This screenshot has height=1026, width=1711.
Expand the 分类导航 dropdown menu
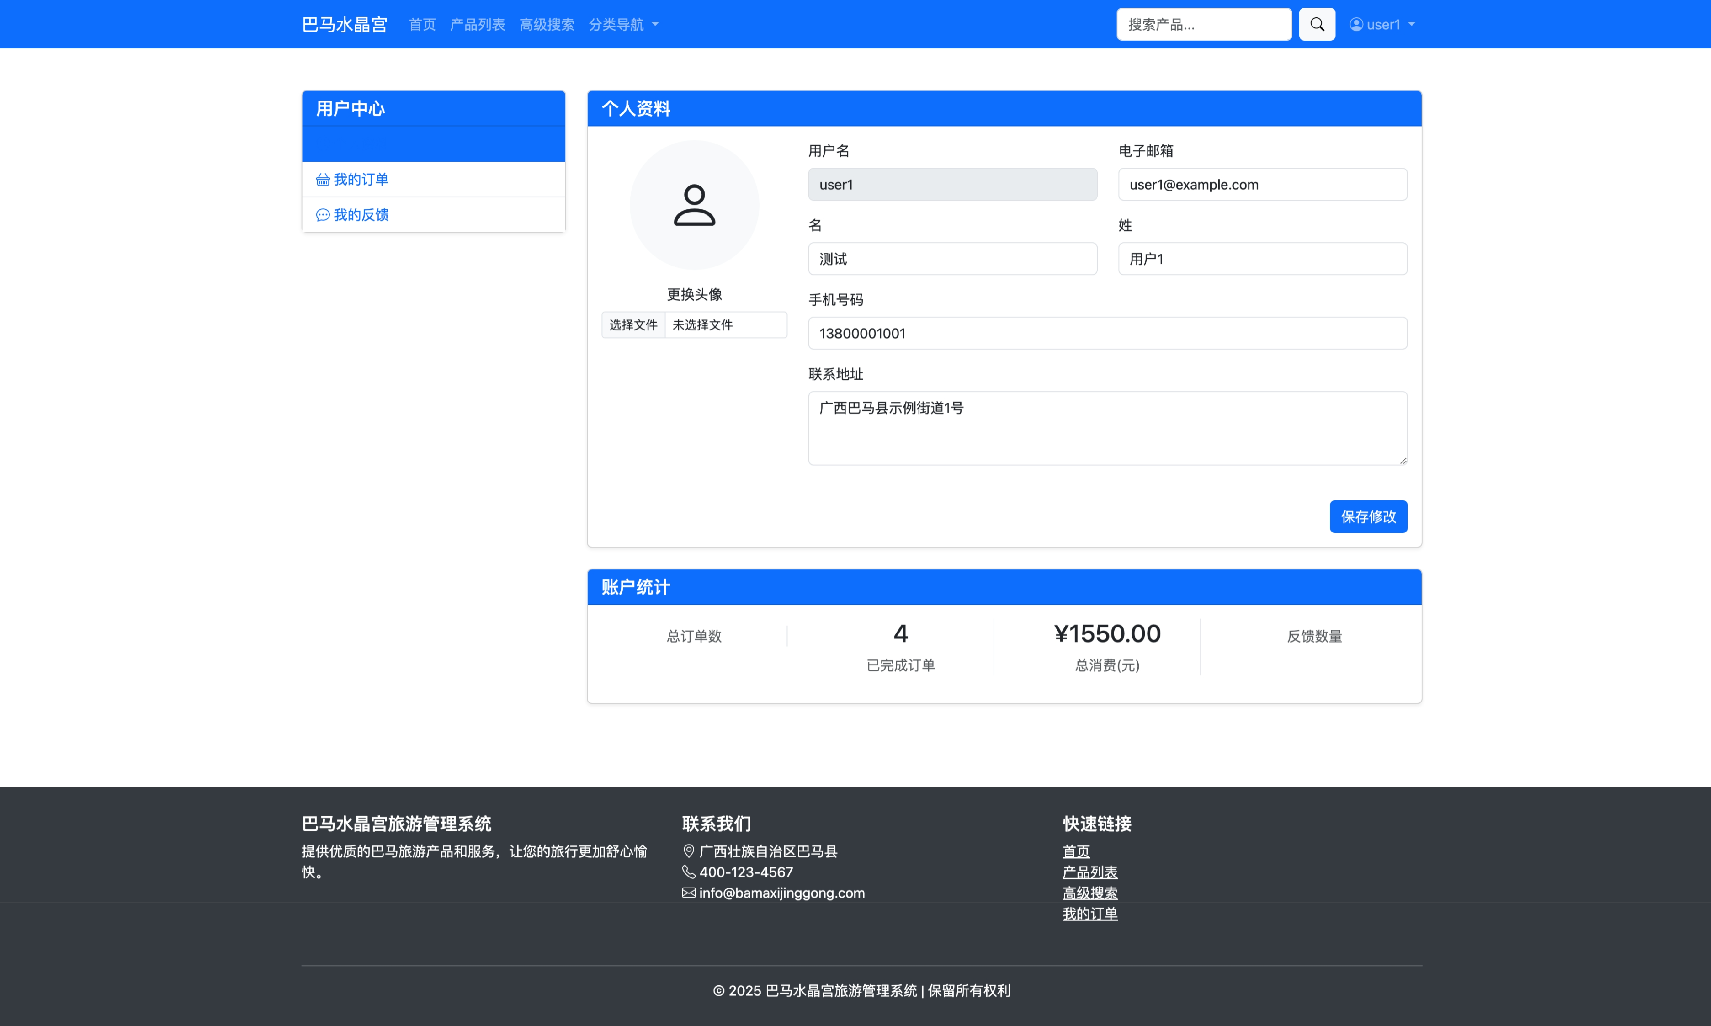click(623, 24)
